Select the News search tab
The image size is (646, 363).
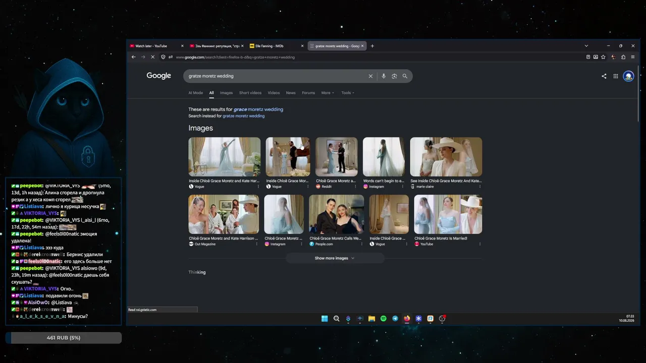[x=291, y=93]
